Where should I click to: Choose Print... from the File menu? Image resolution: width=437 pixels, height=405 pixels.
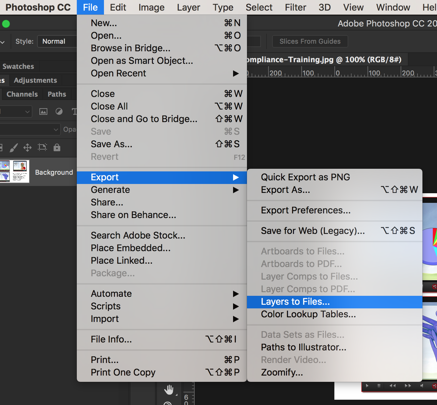coord(162,360)
